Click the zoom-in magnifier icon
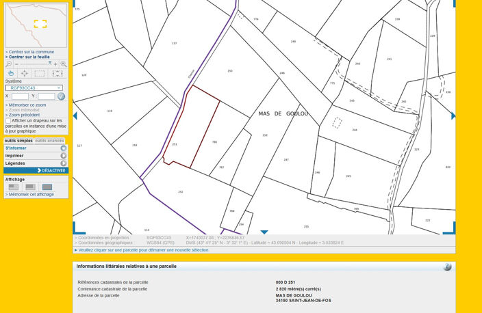This screenshot has height=313, width=482. [x=64, y=64]
